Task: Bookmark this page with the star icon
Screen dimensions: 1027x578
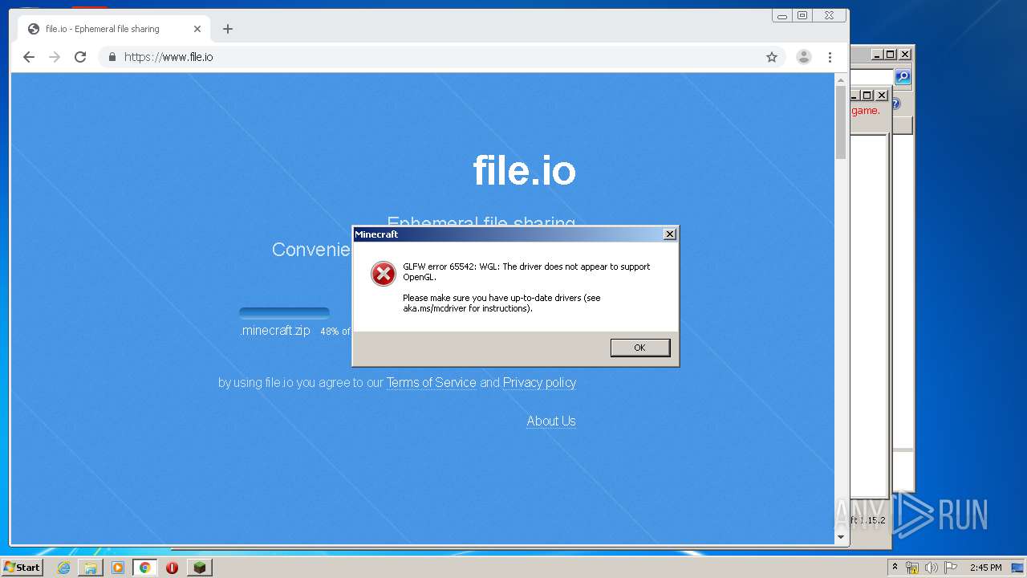Action: (x=772, y=57)
